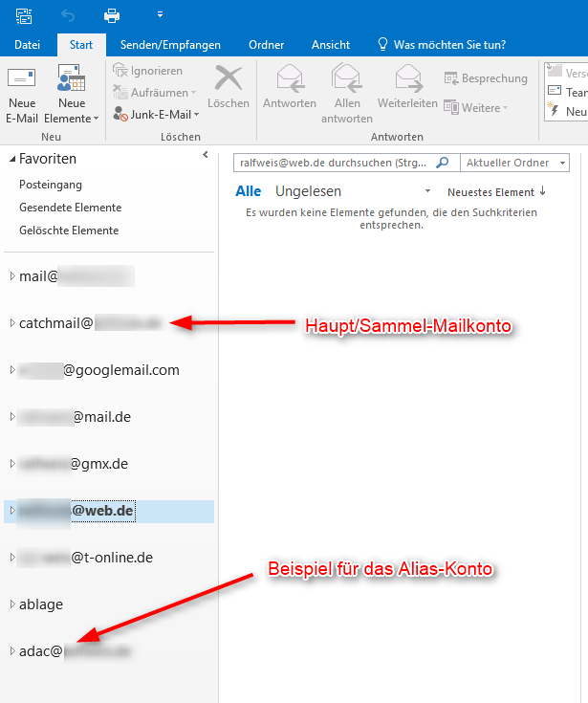Open the Weitere reply options dropdown

476,108
